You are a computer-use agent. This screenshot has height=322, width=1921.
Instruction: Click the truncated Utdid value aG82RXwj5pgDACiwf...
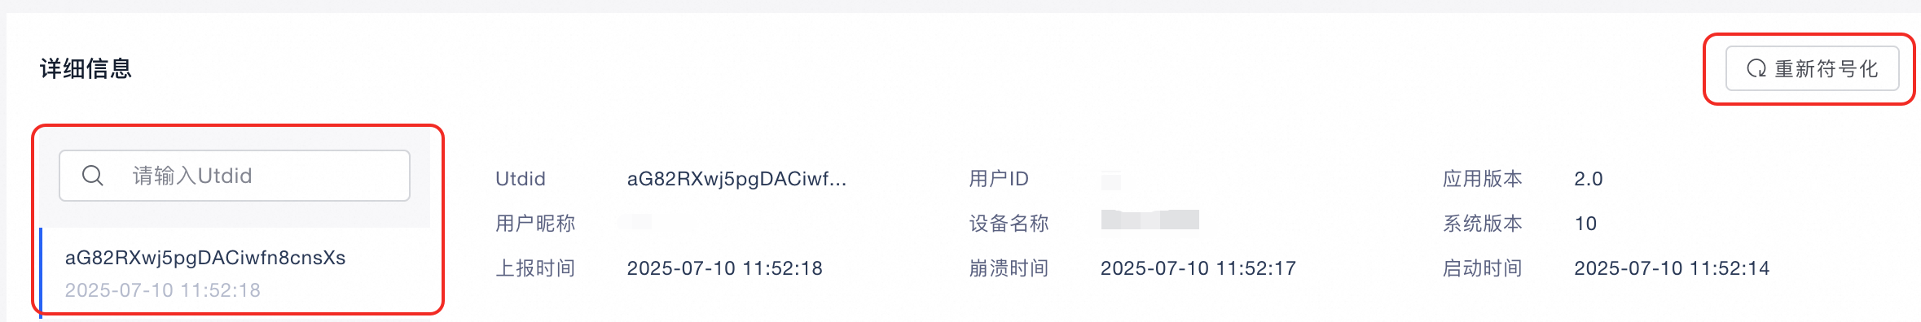736,179
